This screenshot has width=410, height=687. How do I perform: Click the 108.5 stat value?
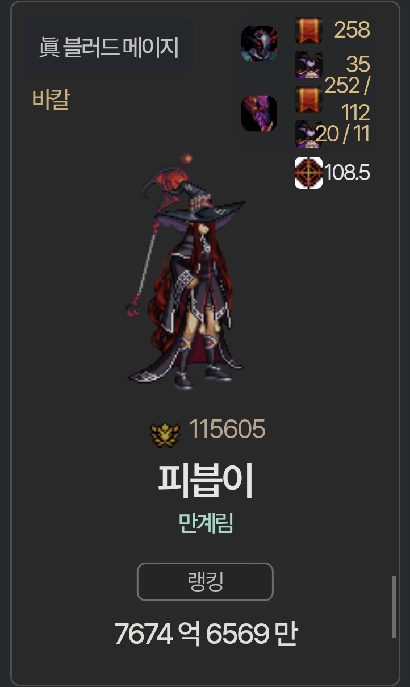coord(347,173)
